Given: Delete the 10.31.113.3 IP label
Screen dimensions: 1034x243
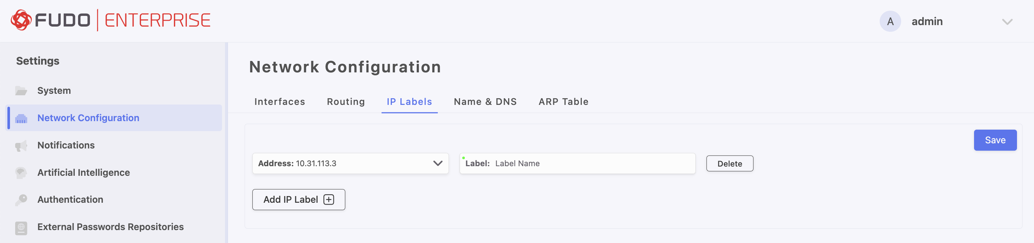Looking at the screenshot, I should click(x=729, y=164).
